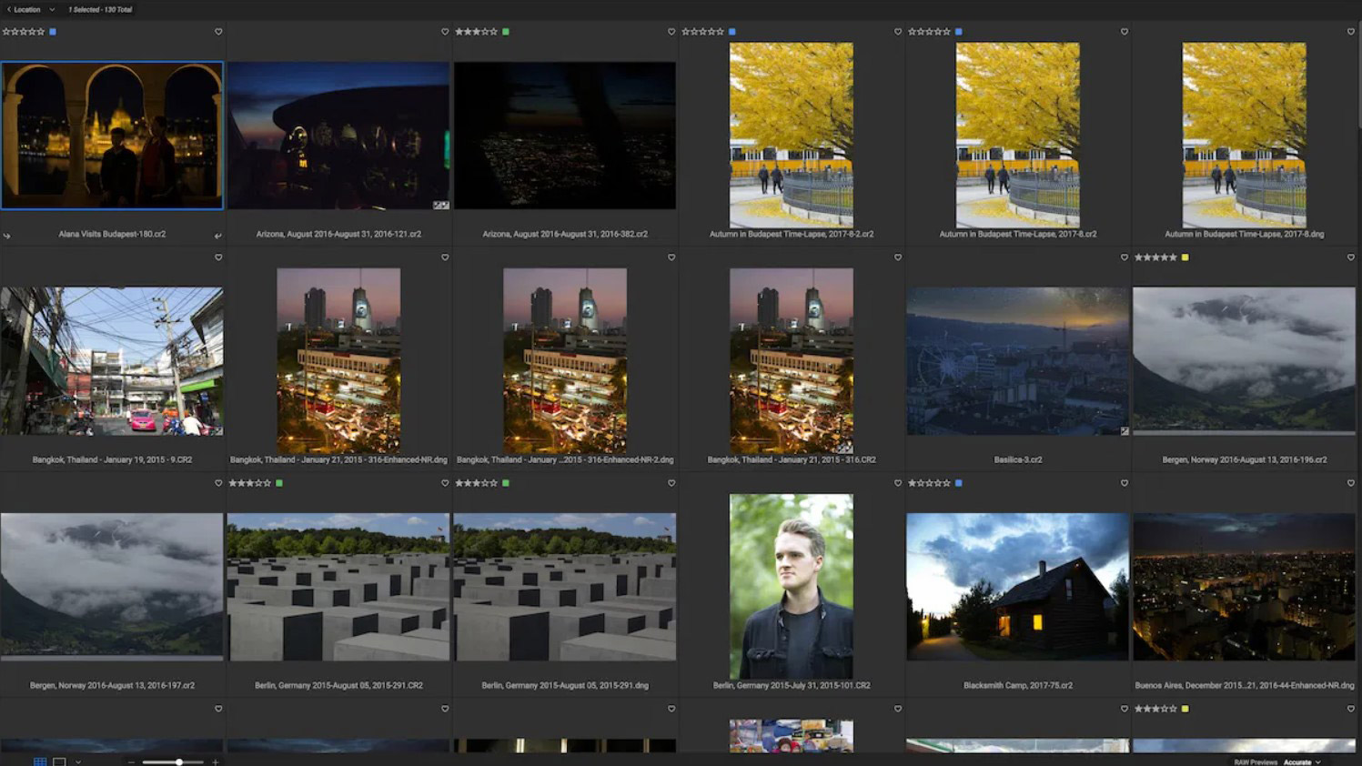Switch to single image view icon
Viewport: 1362px width, 766px height.
pyautogui.click(x=59, y=761)
